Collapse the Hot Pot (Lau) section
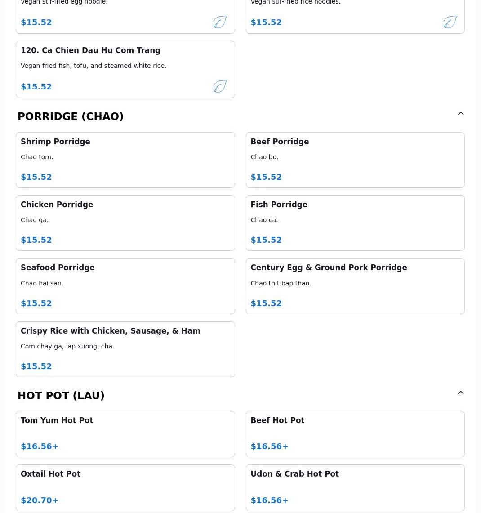The height and width of the screenshot is (513, 481). point(461,393)
